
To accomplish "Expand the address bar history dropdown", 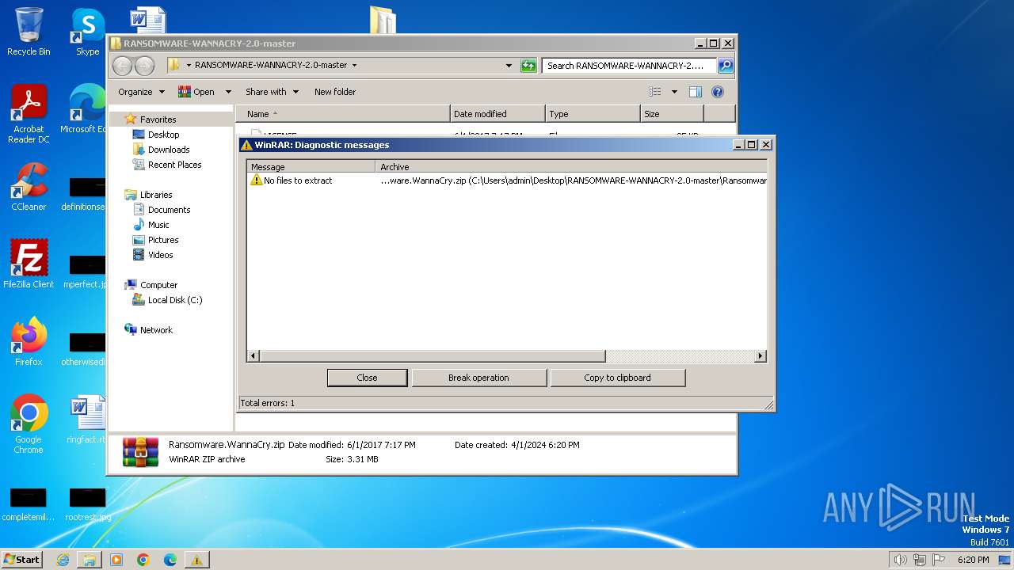I will pyautogui.click(x=509, y=66).
